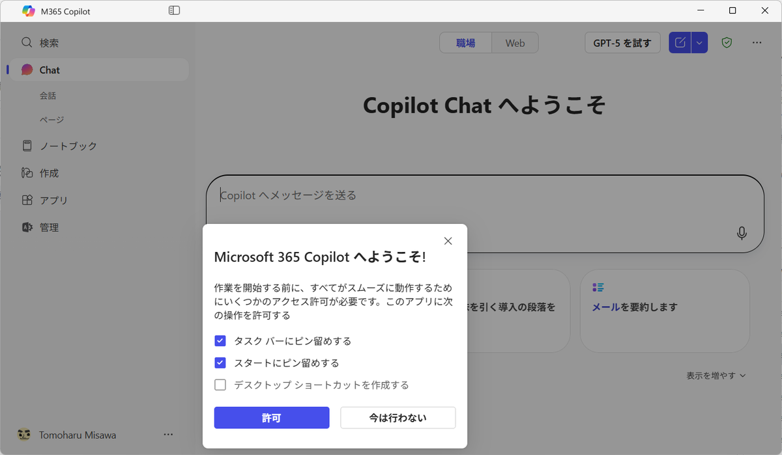Viewport: 782px width, 455px height.
Task: Click the メールを要約します suggestion card
Action: [x=665, y=311]
